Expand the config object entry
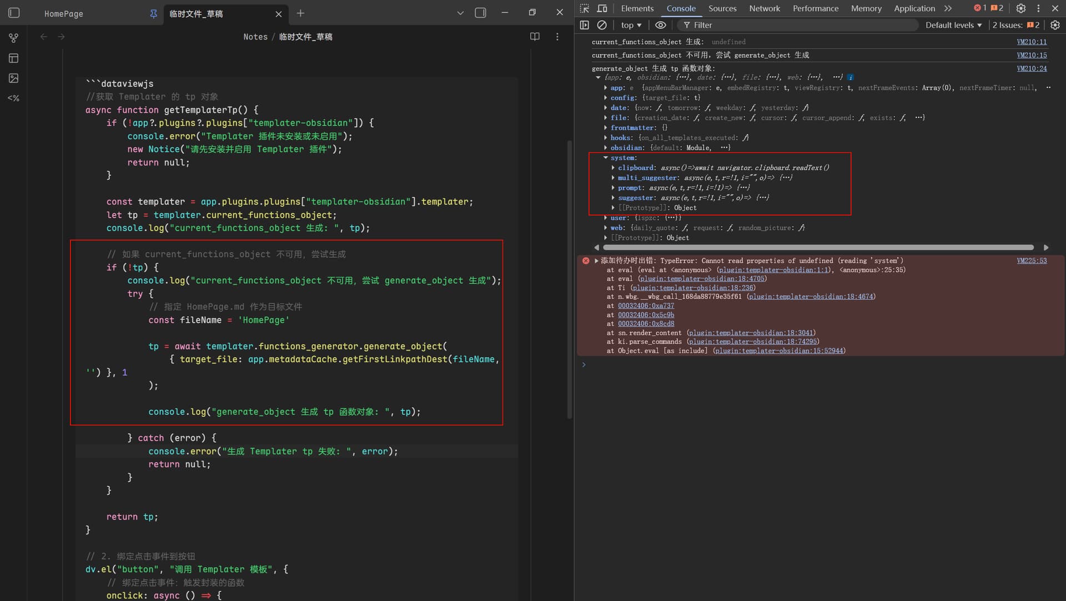The width and height of the screenshot is (1066, 601). pos(606,98)
